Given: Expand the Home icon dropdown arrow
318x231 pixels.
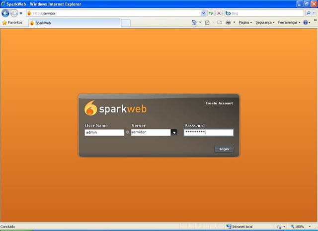Looking at the screenshot, I should tap(200, 22).
